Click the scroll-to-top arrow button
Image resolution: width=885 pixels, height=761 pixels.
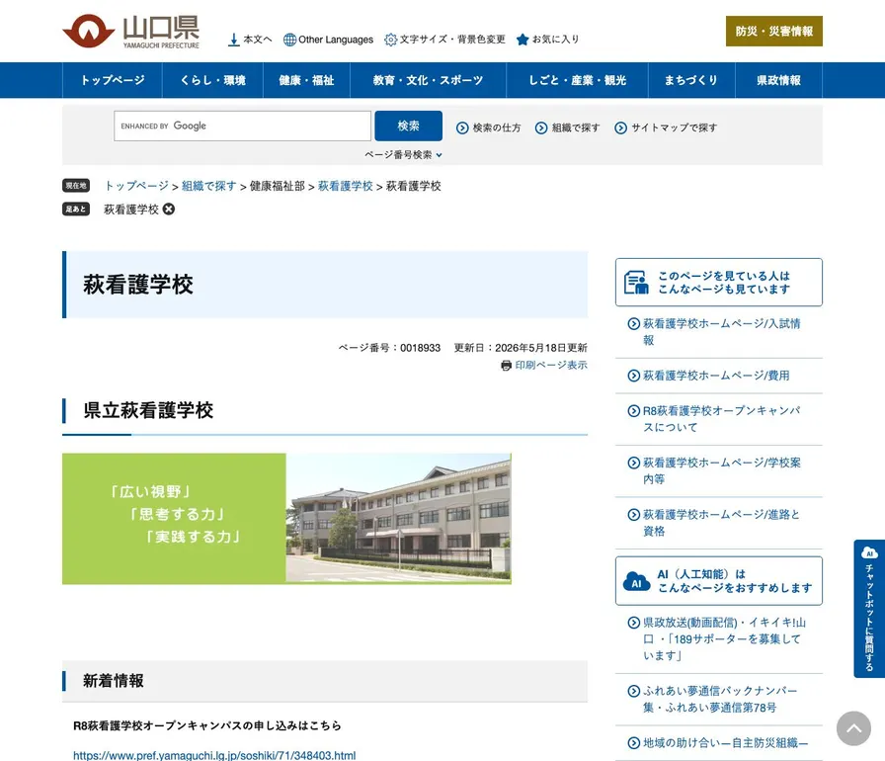(853, 728)
